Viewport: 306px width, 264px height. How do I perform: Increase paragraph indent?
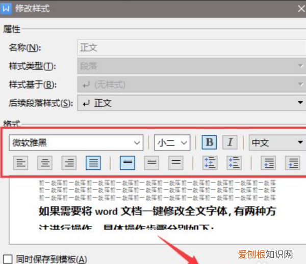point(293,163)
